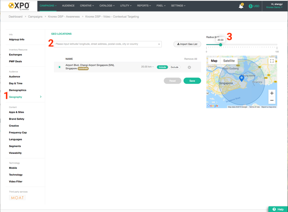288x212 pixels.
Task: Zoom out on the map
Action: tap(272, 100)
